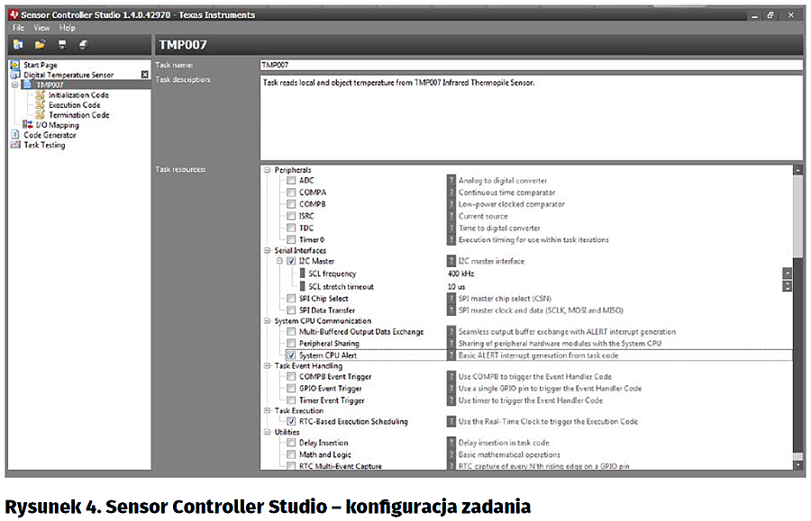This screenshot has height=521, width=811.
Task: Close the Digital Temperature Sensor project
Action: click(x=144, y=75)
